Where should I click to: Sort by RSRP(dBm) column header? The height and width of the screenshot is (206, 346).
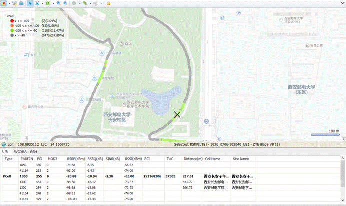coord(76,159)
